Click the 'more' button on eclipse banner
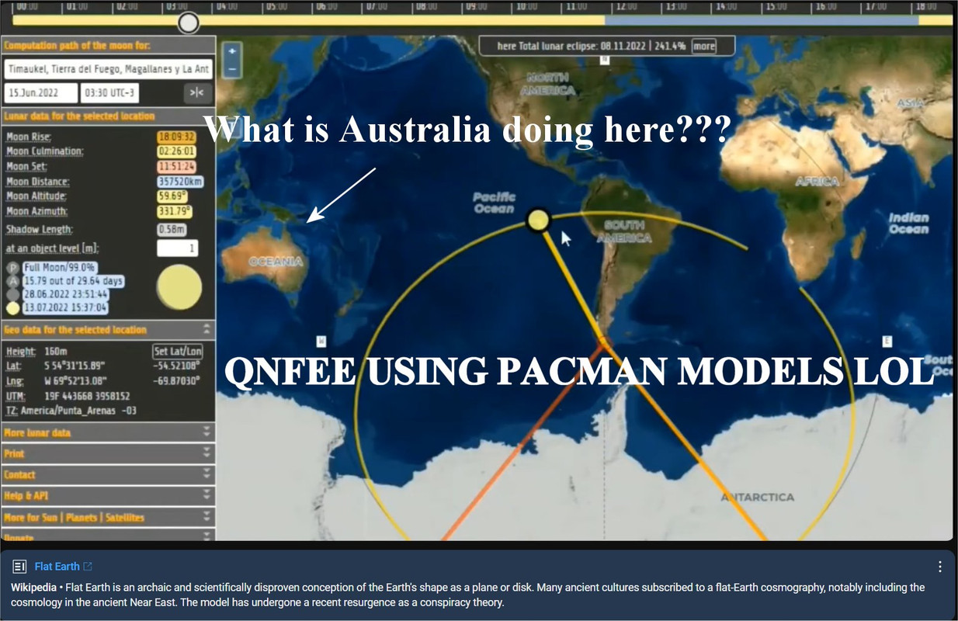This screenshot has height=621, width=958. pyautogui.click(x=703, y=47)
